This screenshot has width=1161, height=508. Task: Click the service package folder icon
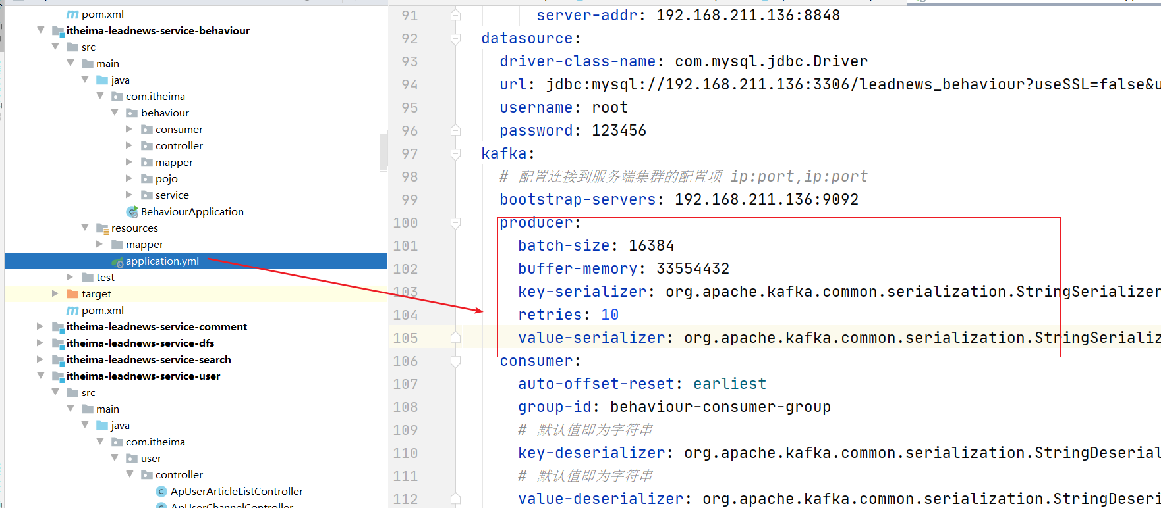pyautogui.click(x=147, y=195)
